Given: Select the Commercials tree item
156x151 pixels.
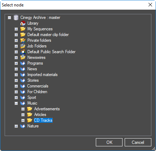Looking at the screenshot, I should (38, 86).
